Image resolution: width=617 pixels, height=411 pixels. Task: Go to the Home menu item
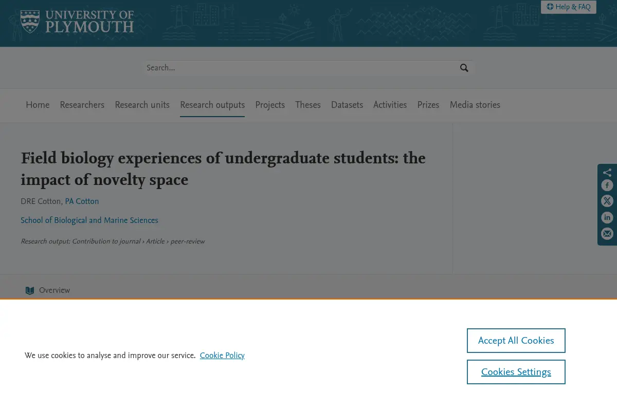pos(38,105)
